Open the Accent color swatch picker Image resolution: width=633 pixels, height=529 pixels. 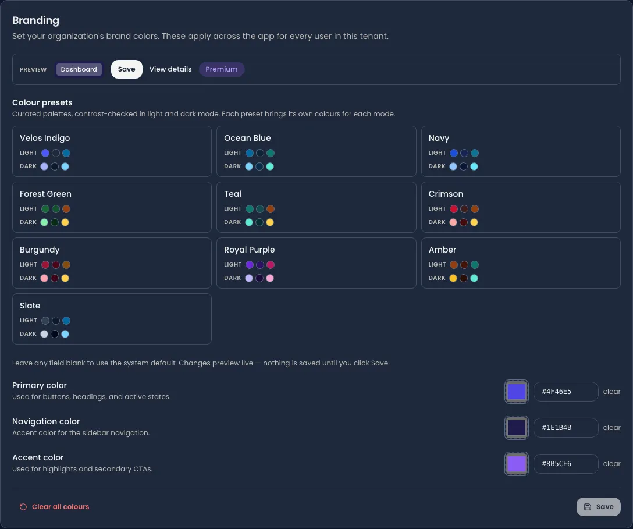[516, 464]
